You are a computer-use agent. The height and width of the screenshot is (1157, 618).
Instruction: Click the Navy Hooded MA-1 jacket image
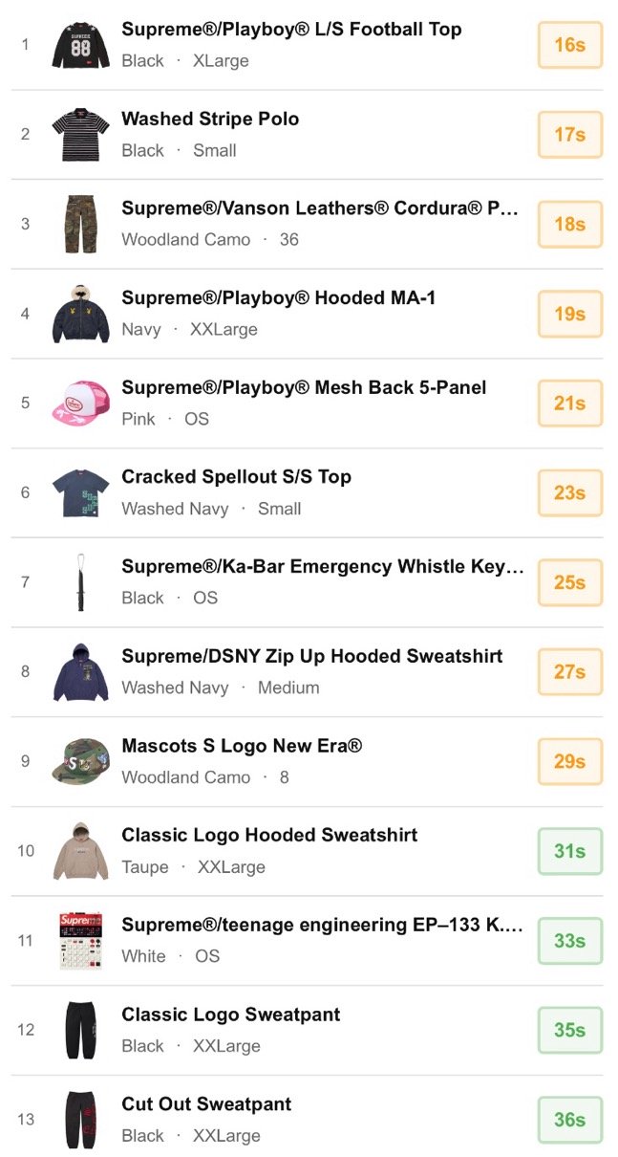(80, 314)
